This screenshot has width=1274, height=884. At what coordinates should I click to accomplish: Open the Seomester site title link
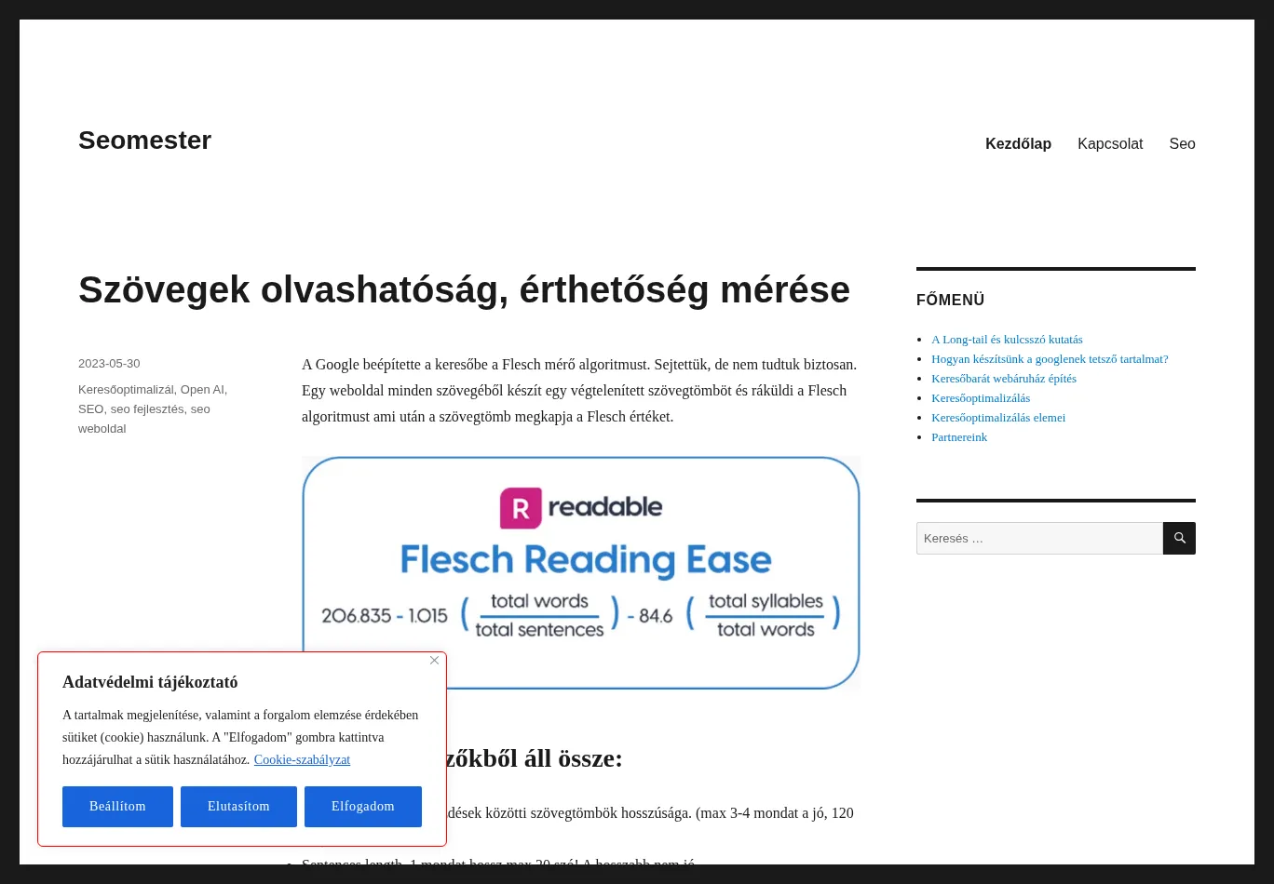point(144,141)
